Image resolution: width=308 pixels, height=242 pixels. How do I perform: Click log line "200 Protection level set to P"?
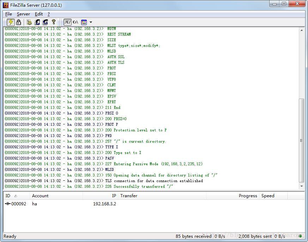pos(86,130)
